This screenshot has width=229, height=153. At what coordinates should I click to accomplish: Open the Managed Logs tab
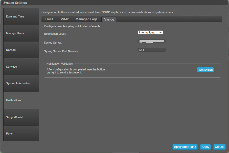point(86,19)
